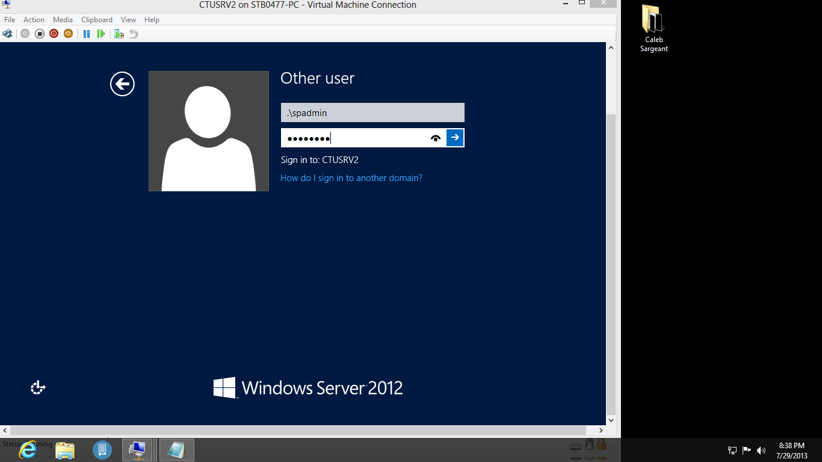Switch to the Notepad taskbar button

(177, 449)
